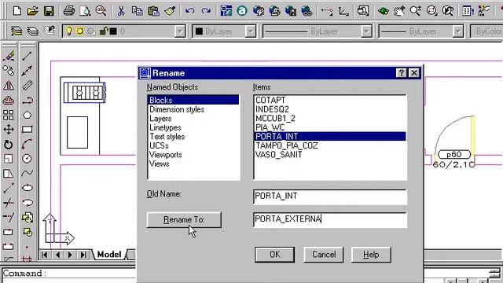Select the Move tool

click(9, 129)
